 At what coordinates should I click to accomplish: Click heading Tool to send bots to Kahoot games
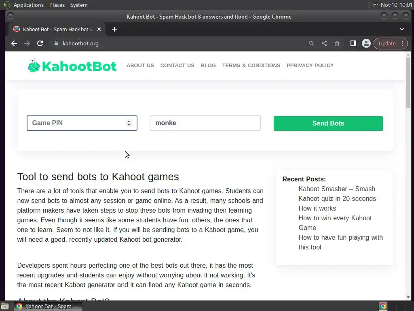tap(98, 177)
